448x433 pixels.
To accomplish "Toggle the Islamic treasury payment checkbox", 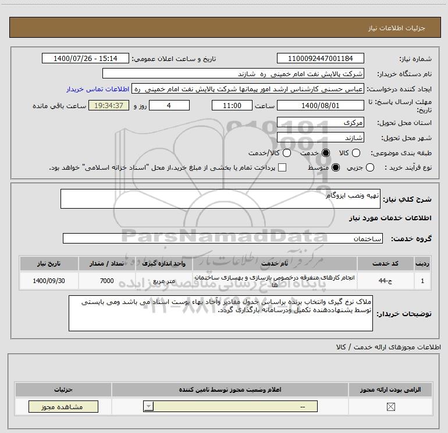I will [x=282, y=167].
